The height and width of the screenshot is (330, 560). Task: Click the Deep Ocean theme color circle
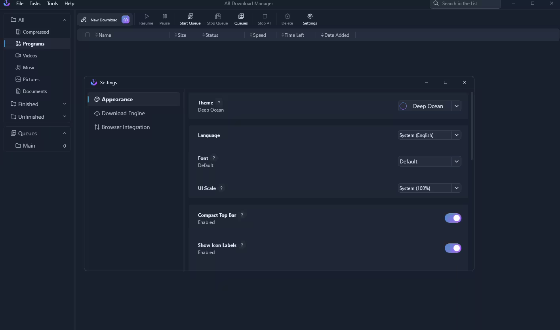tap(403, 106)
